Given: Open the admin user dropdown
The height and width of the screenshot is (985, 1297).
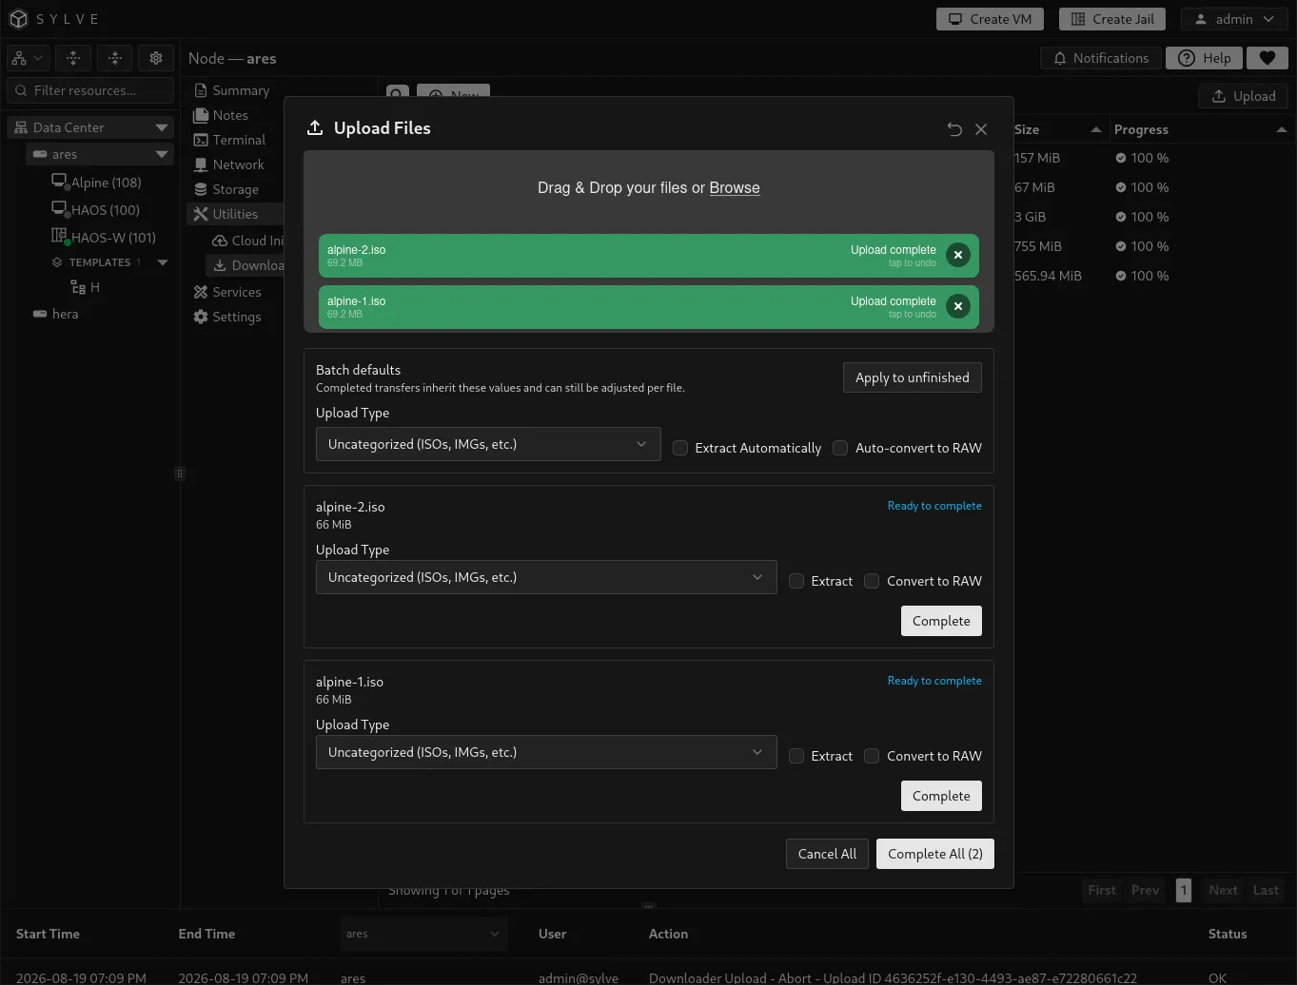Looking at the screenshot, I should [x=1234, y=19].
